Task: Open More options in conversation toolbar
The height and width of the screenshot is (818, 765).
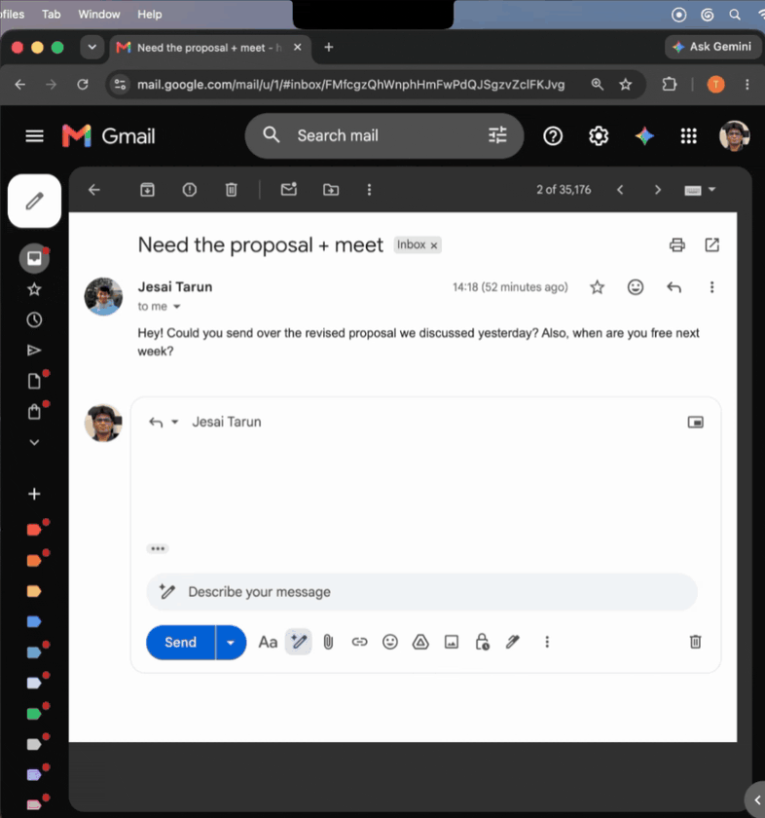Action: pos(369,190)
